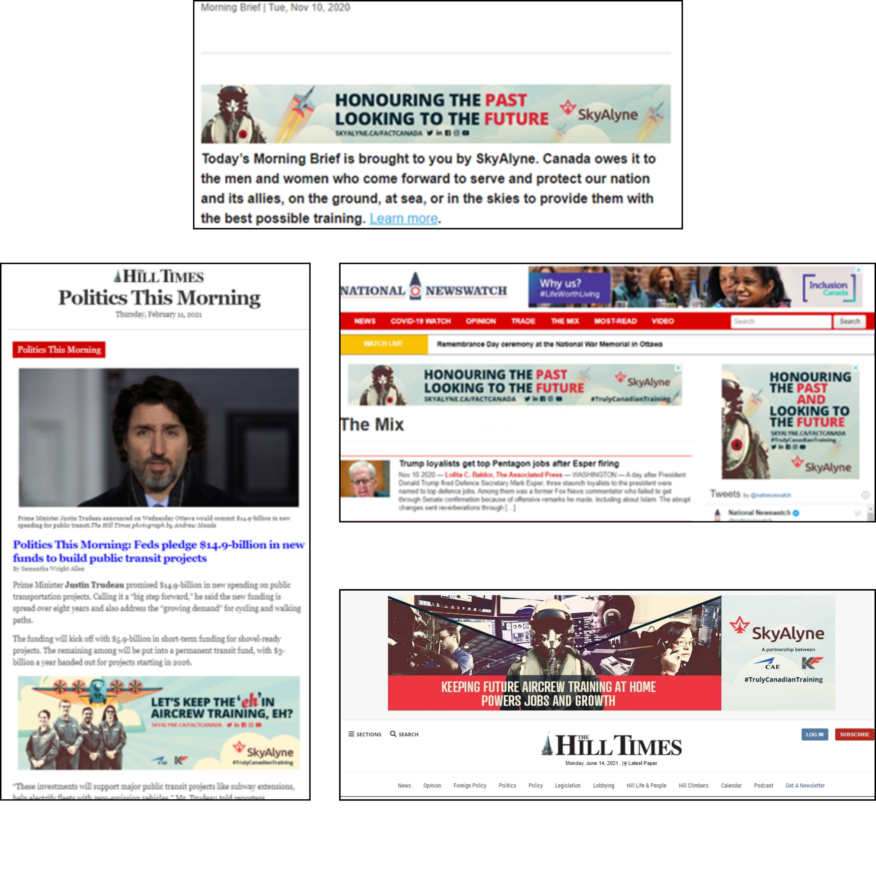Open the Hill Climbers tab

click(x=693, y=786)
